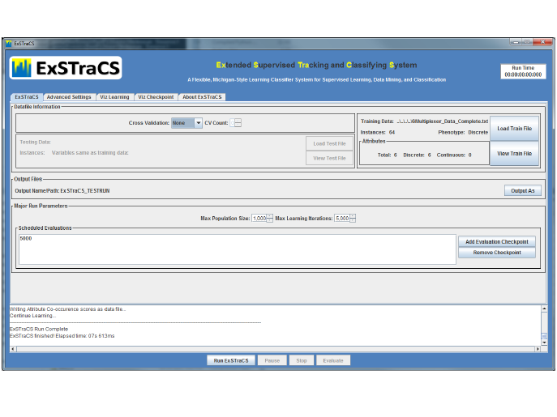Click the Load Test File button
This screenshot has height=417, width=557.
click(x=329, y=144)
